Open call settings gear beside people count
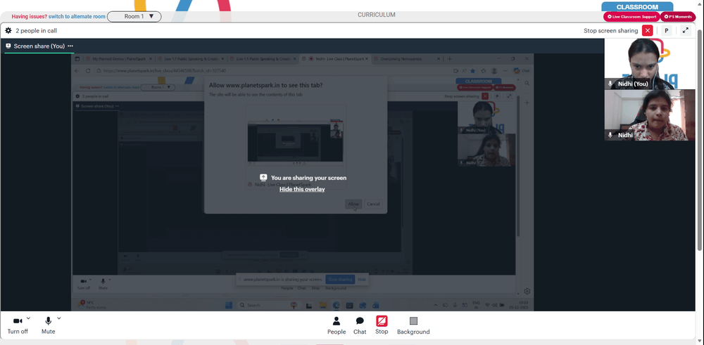704x345 pixels. click(x=8, y=30)
